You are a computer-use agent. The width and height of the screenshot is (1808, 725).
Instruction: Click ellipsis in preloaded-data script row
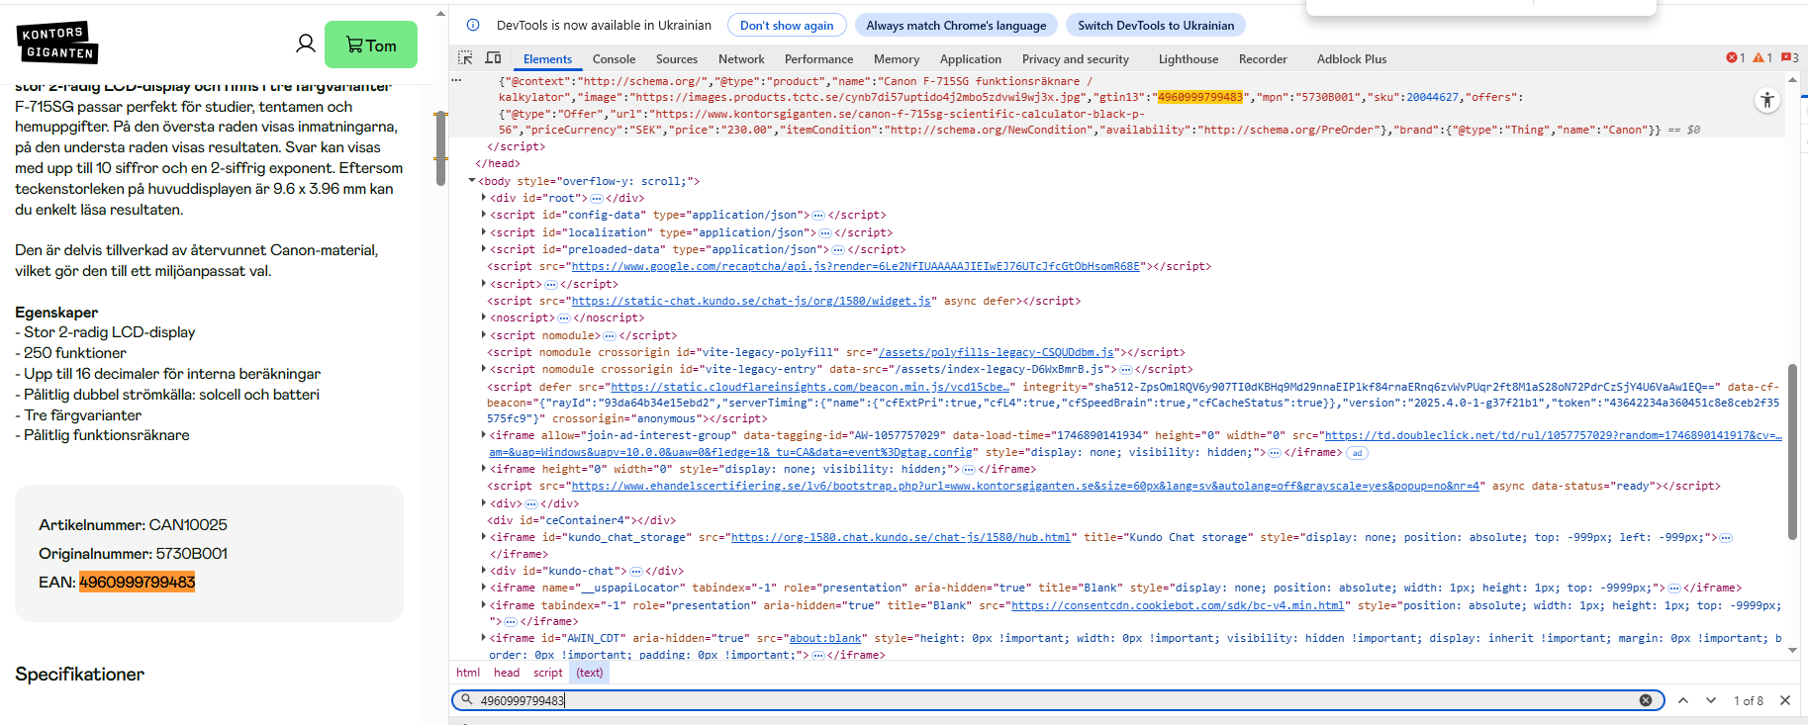(x=838, y=250)
